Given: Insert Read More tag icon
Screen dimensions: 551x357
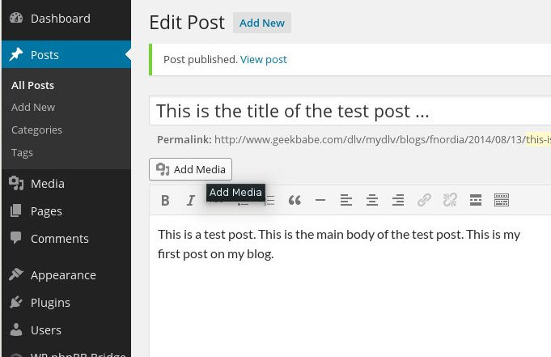Looking at the screenshot, I should point(476,200).
